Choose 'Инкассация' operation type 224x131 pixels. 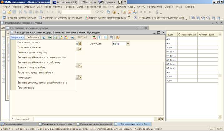(24, 77)
